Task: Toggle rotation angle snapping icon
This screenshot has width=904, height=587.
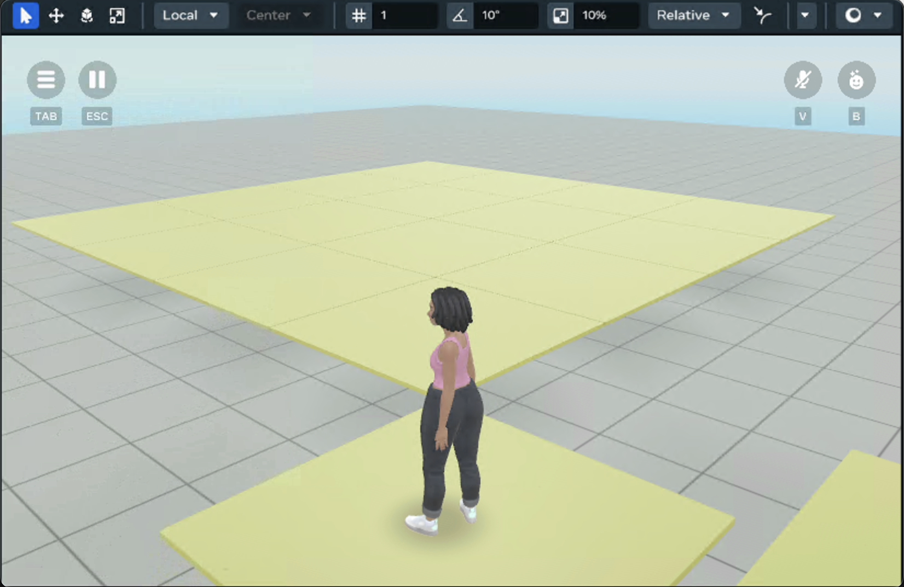Action: coord(460,15)
